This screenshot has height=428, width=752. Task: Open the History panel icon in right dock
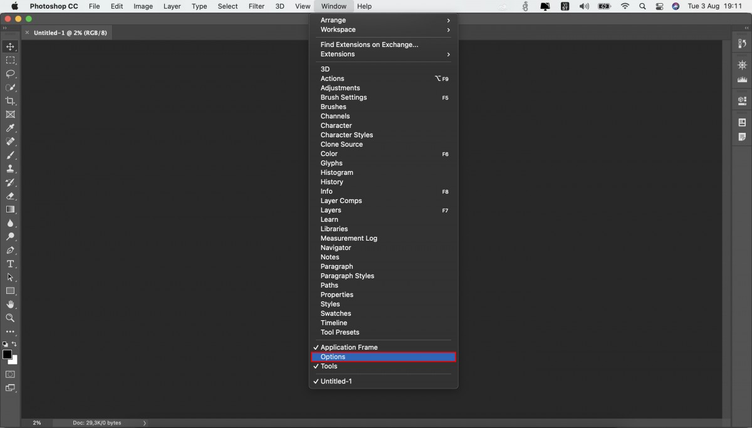[743, 44]
